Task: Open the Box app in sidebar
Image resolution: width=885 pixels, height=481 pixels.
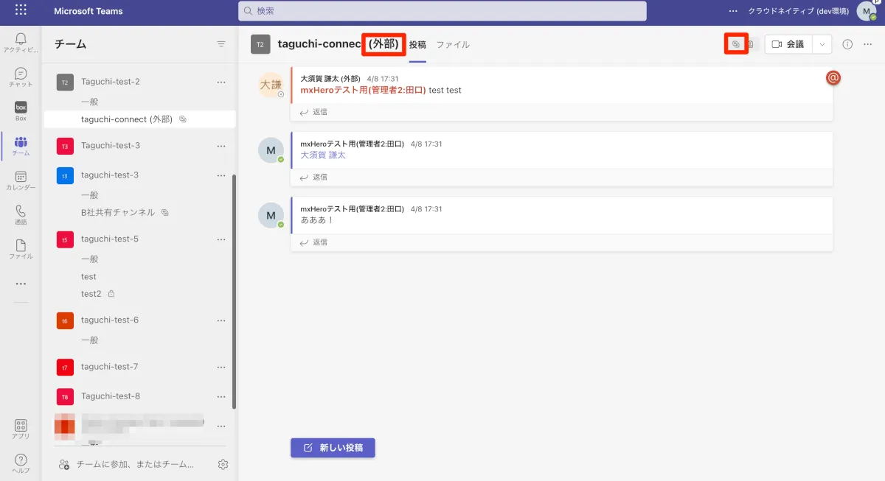Action: pyautogui.click(x=21, y=110)
